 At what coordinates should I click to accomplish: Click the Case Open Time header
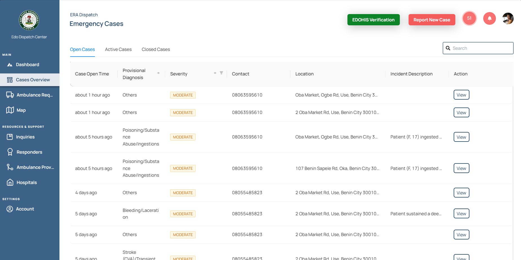[x=92, y=74]
